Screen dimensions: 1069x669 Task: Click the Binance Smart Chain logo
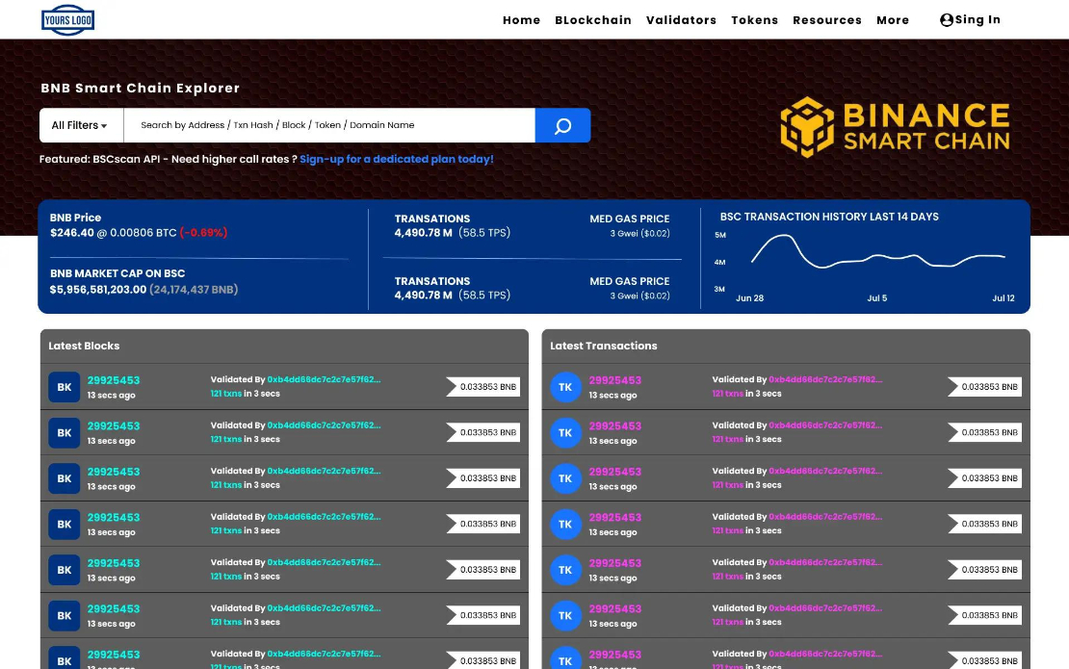[895, 127]
